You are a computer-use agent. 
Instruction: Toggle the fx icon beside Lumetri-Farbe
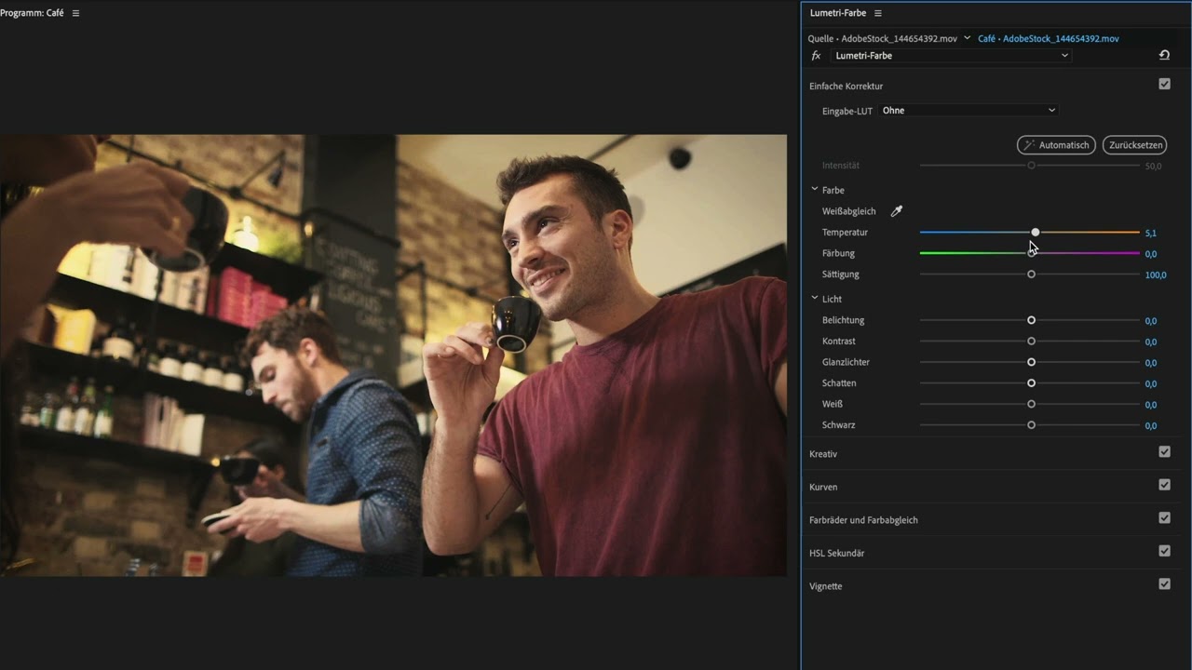817,56
